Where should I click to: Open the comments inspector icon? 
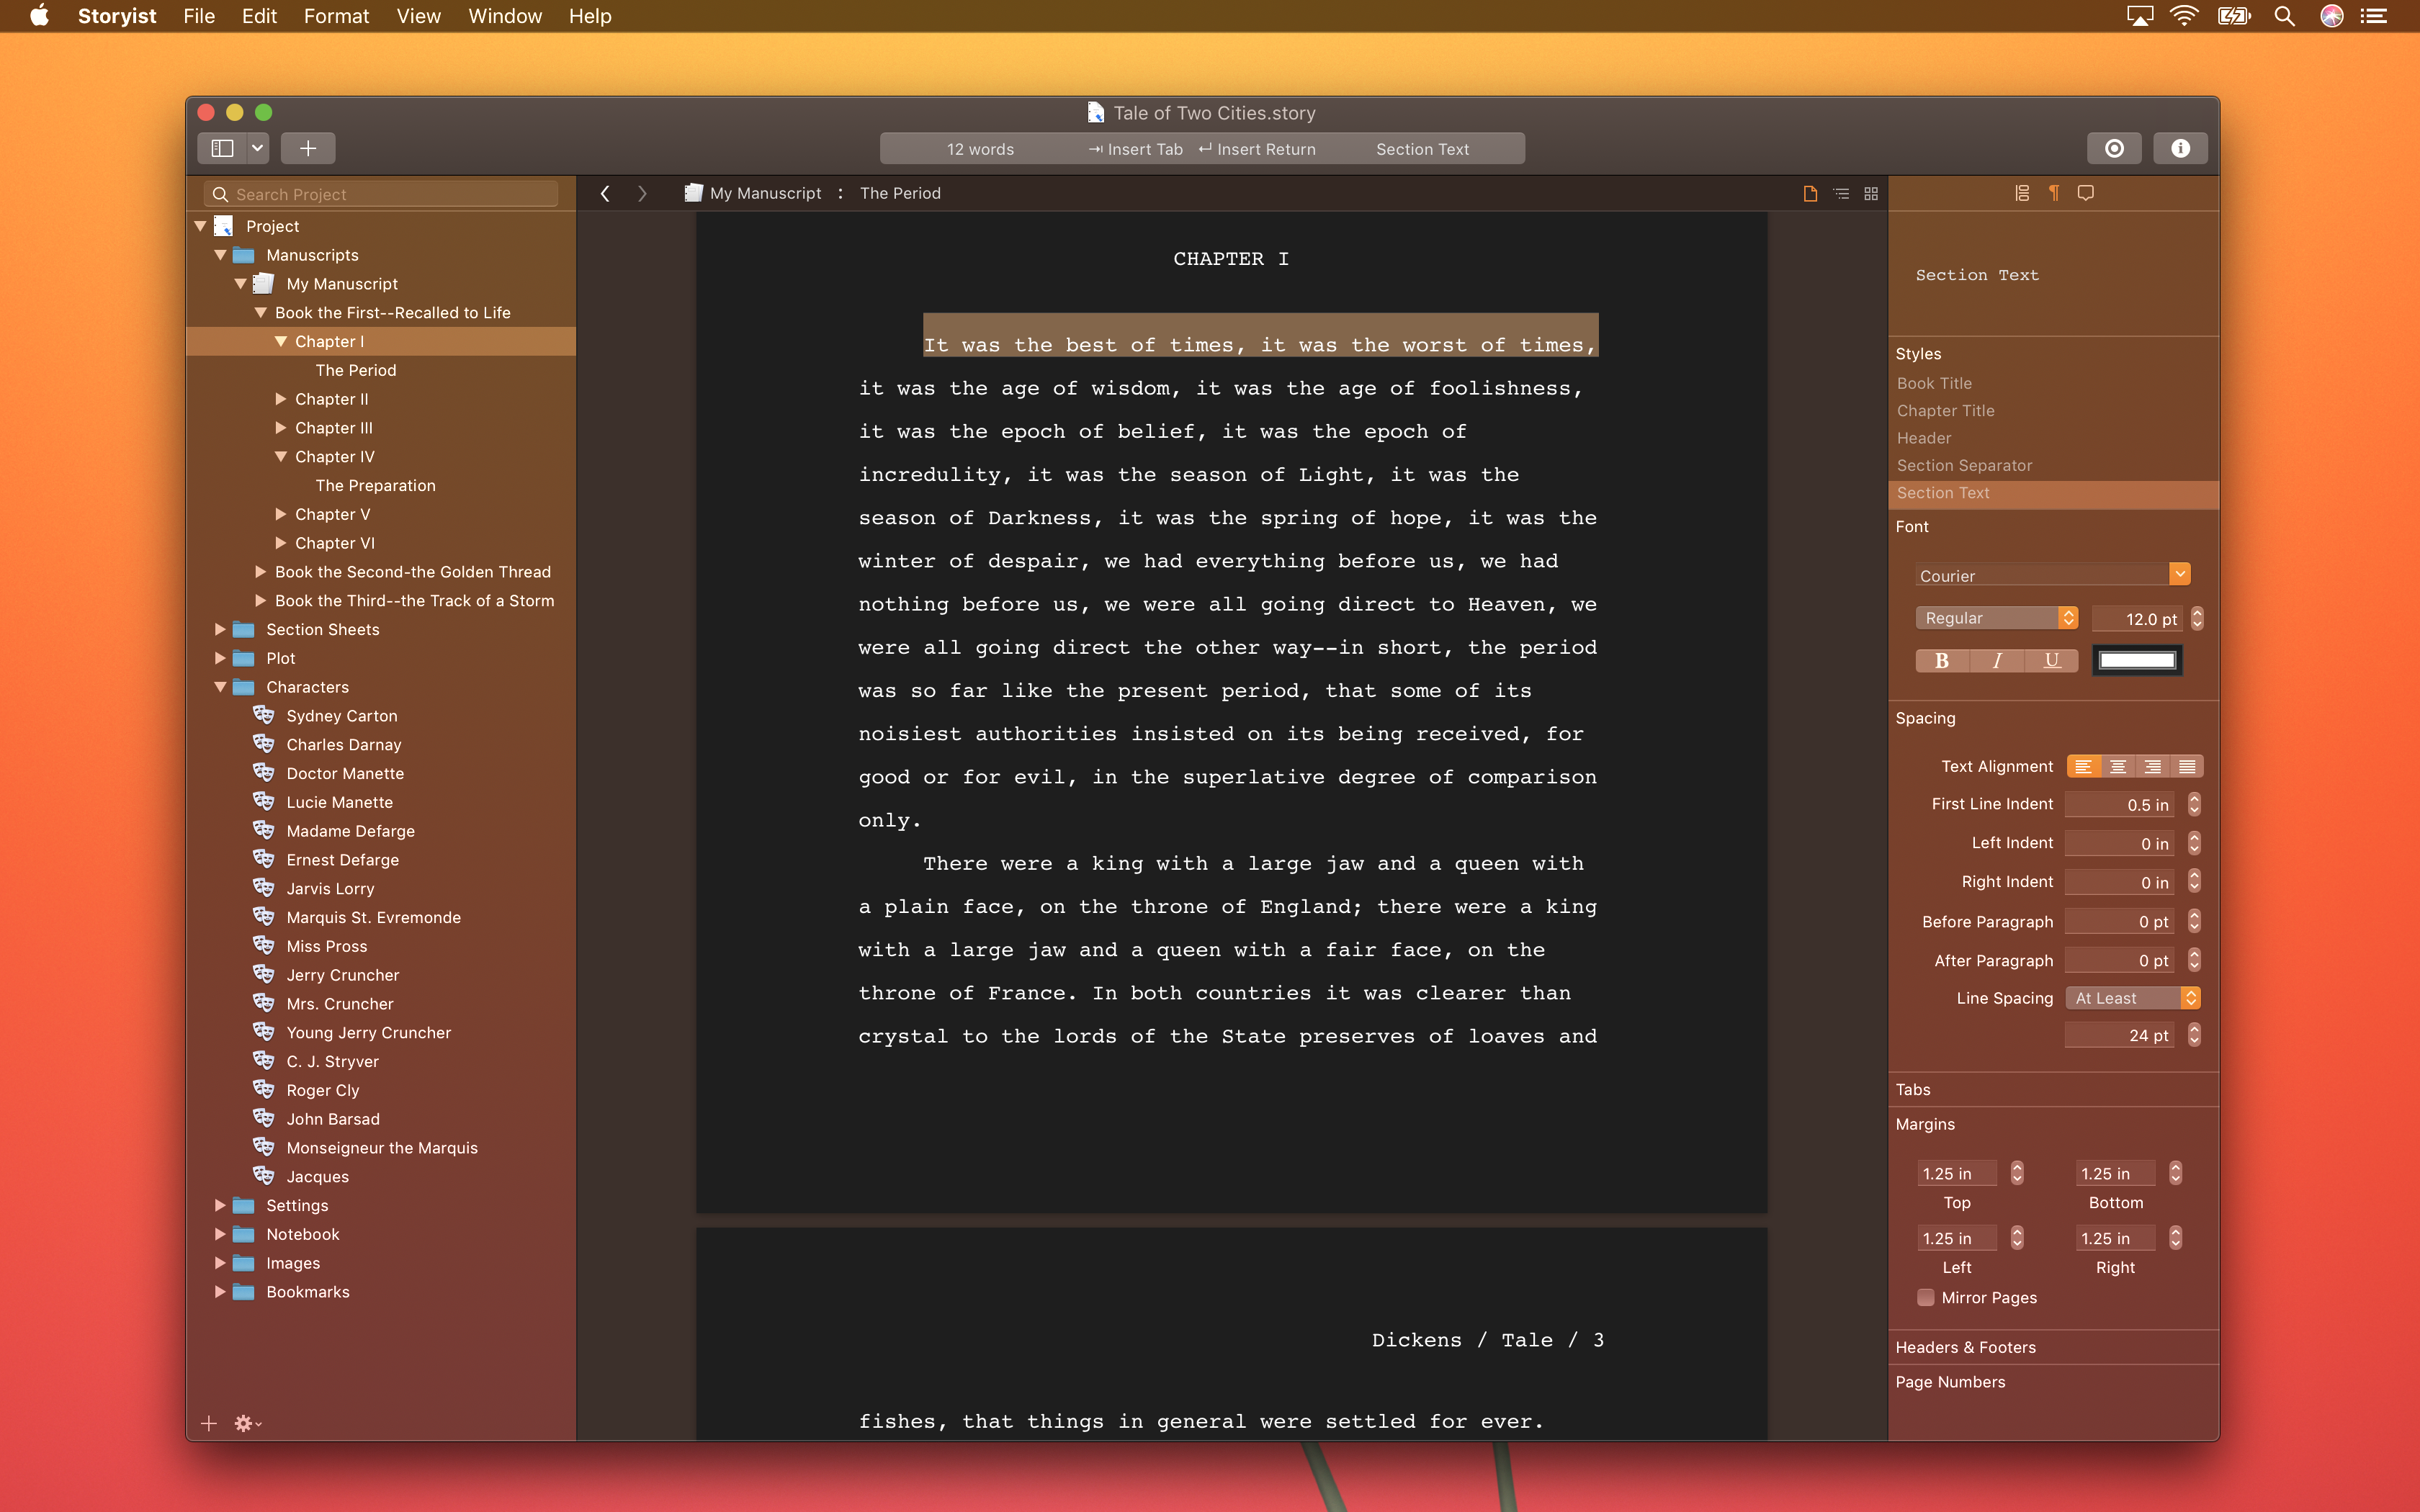click(2086, 192)
